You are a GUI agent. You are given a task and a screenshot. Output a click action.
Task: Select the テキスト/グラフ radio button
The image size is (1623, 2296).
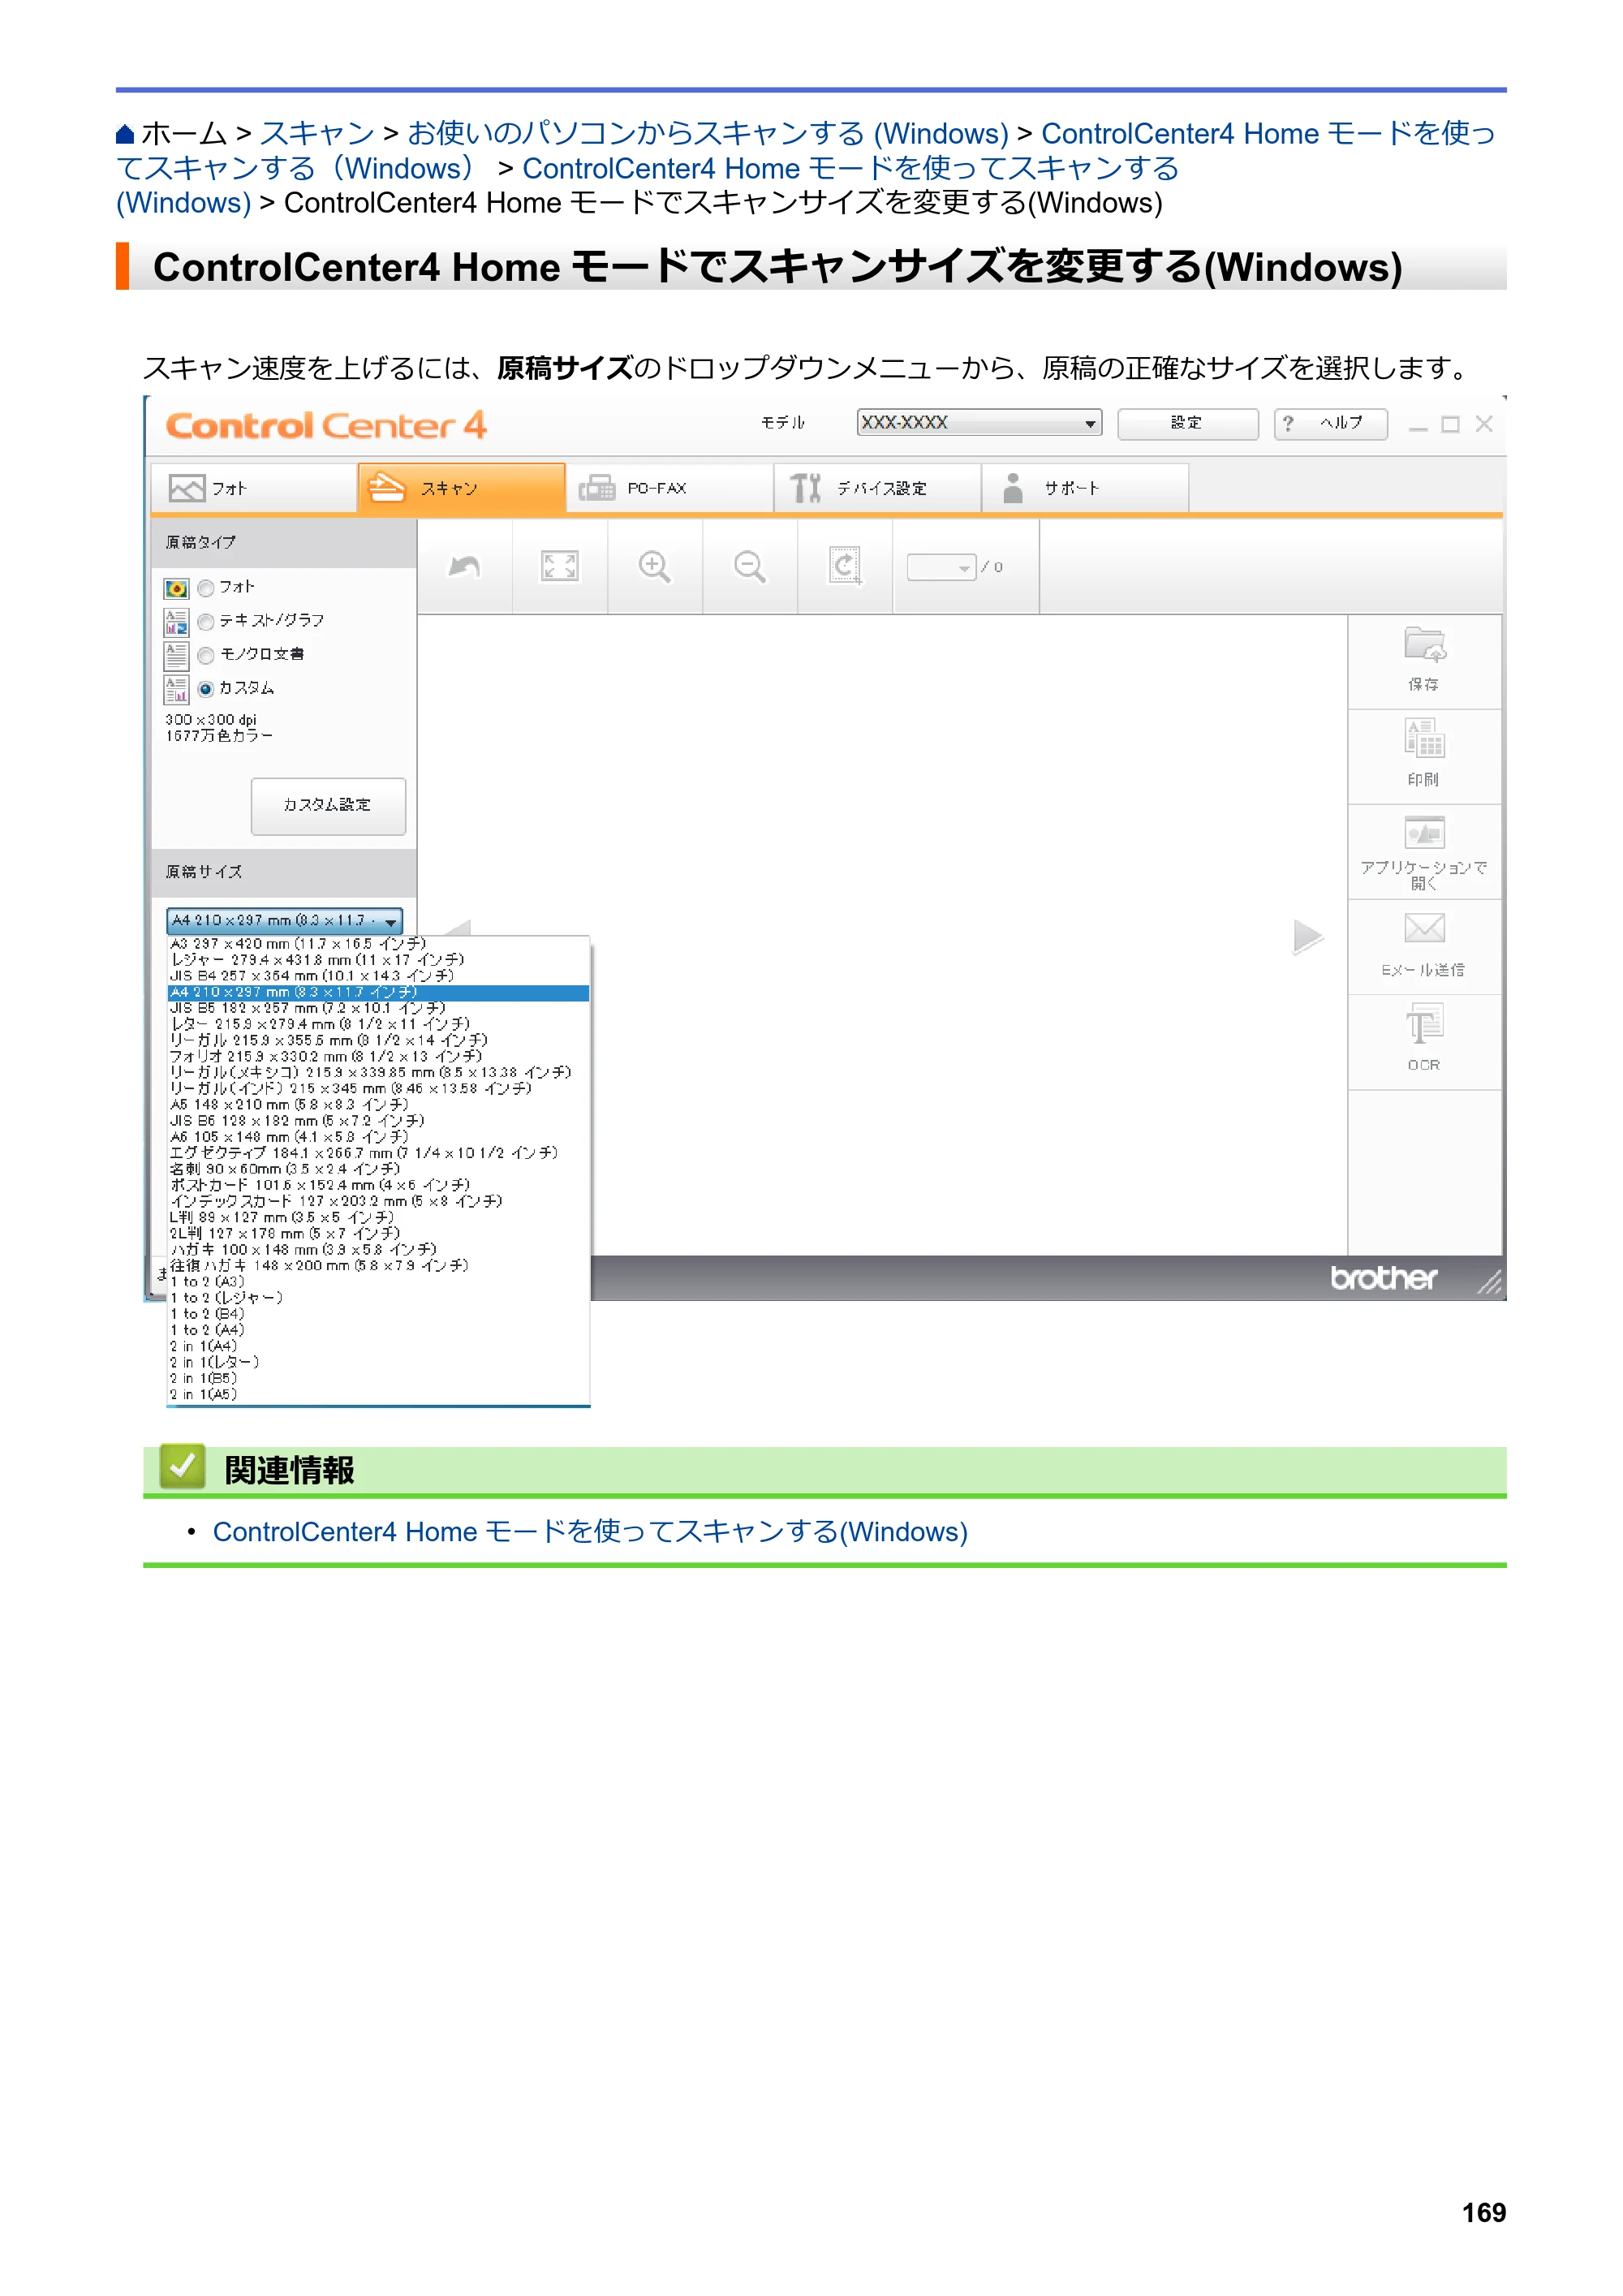(206, 622)
